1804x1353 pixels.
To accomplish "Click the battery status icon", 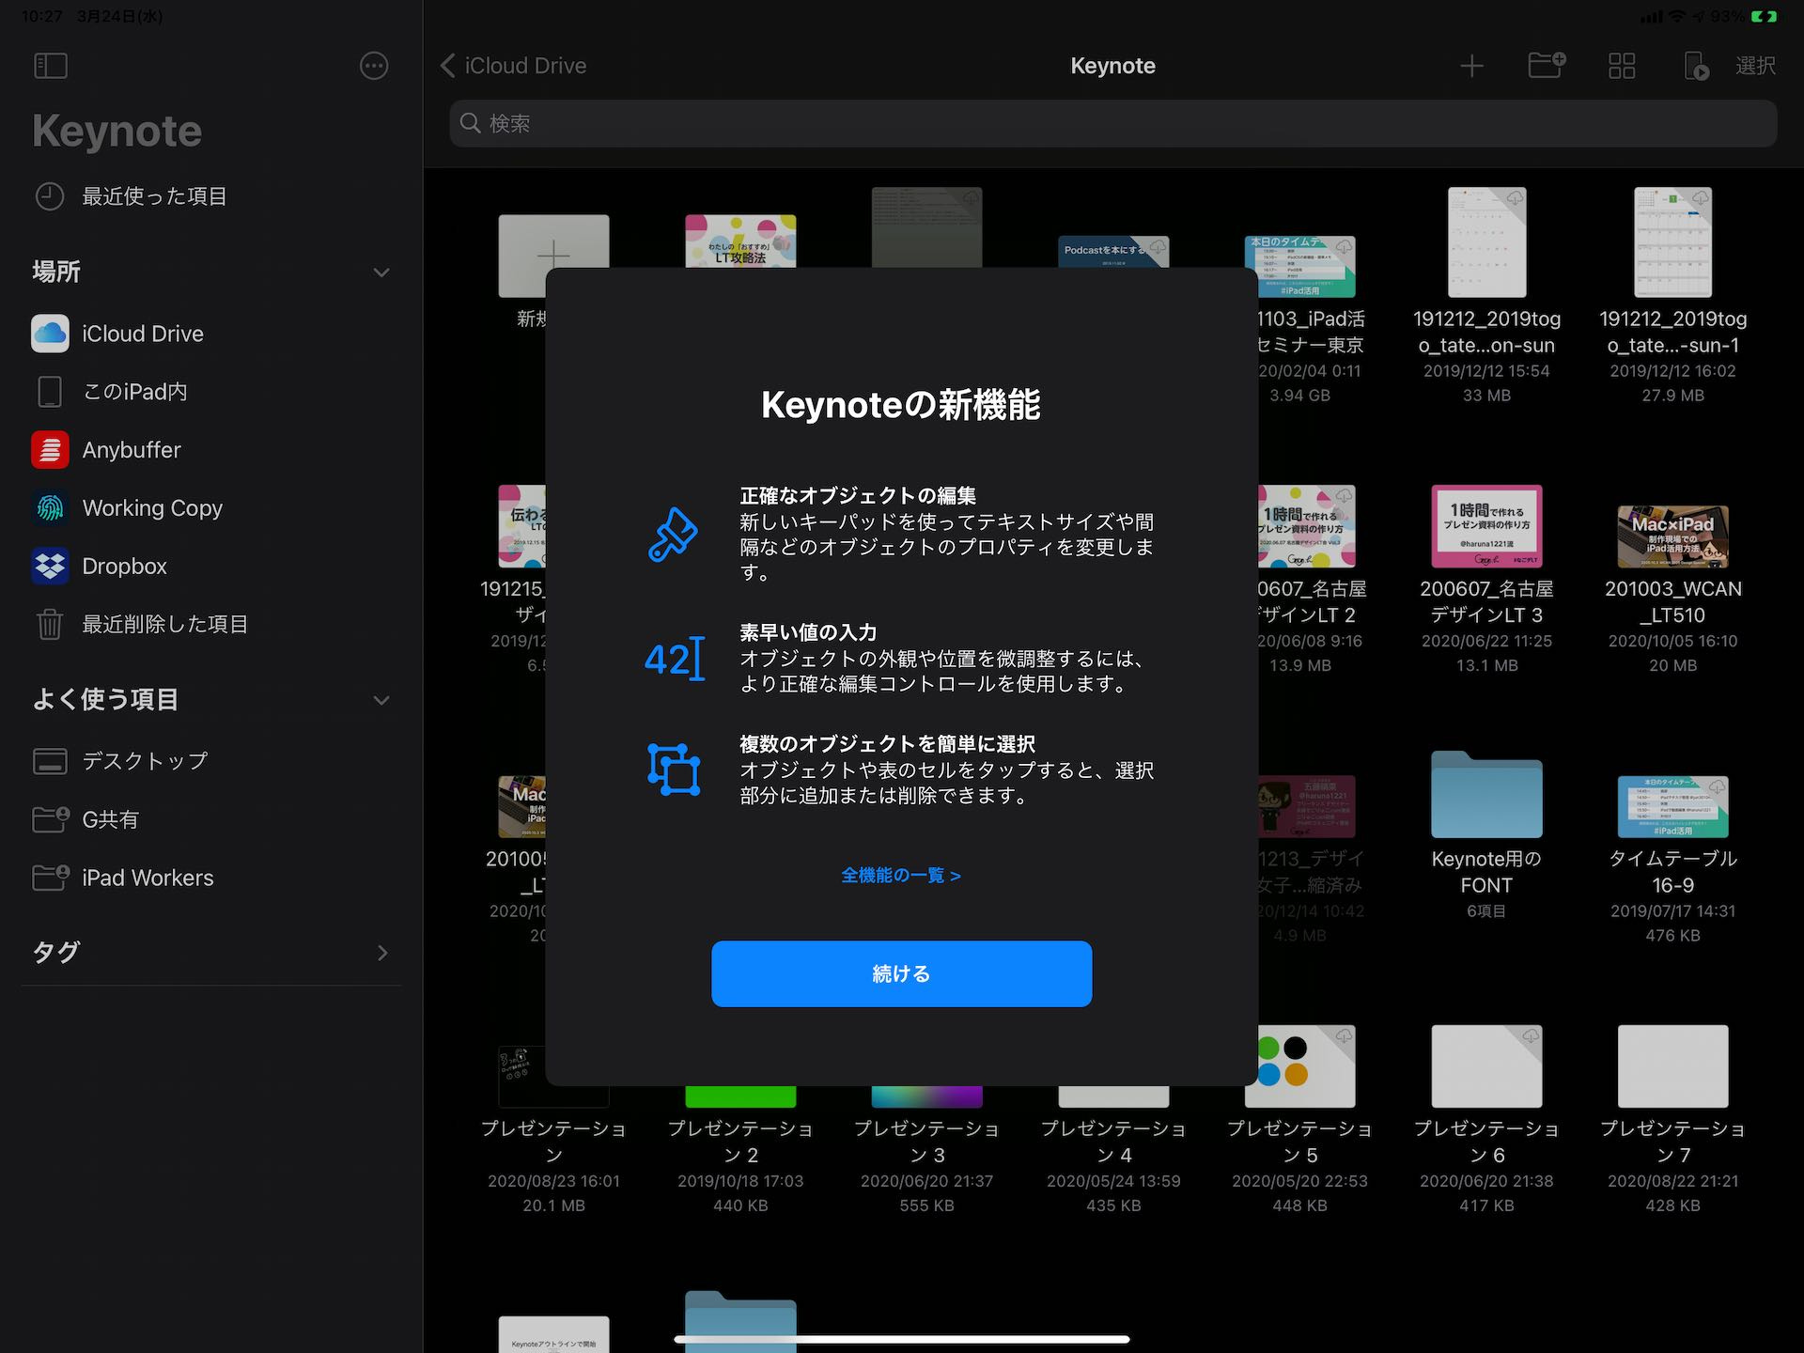I will tap(1764, 17).
